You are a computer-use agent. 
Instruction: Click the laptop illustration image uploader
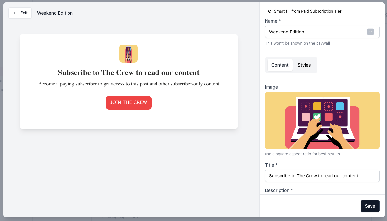click(322, 120)
